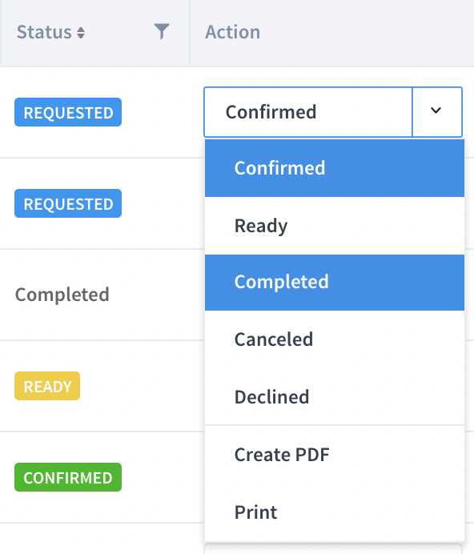Collapse the action dropdown chevron
Viewport: 474px width, 554px height.
[x=437, y=111]
